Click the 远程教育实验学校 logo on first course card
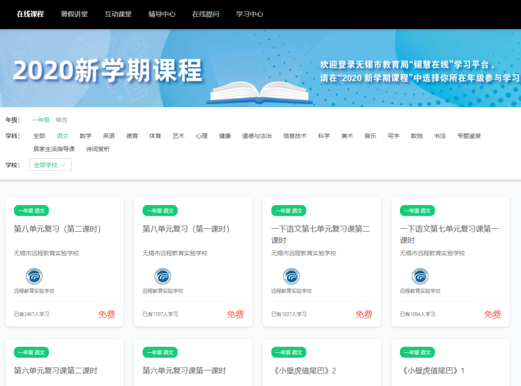The height and width of the screenshot is (386, 521). point(33,276)
